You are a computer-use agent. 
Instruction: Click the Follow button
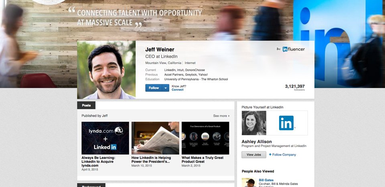pos(154,88)
